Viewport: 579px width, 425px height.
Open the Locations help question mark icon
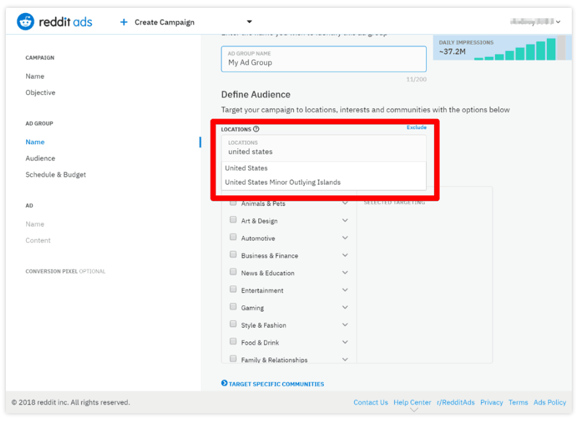tap(256, 129)
